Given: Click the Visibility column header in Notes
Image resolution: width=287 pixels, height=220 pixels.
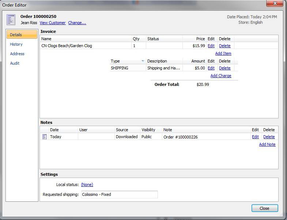Looking at the screenshot, I should pos(151,130).
